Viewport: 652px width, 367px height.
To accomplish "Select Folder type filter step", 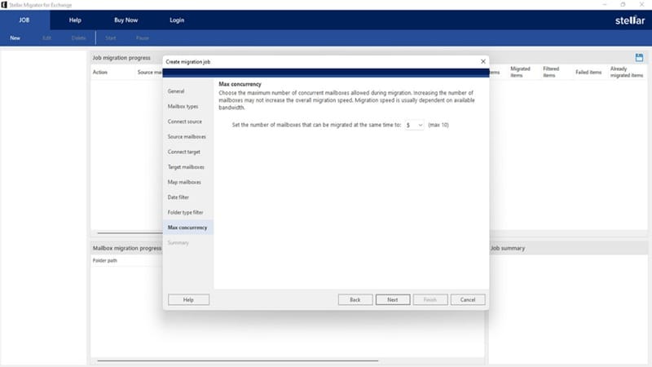I will [x=188, y=212].
